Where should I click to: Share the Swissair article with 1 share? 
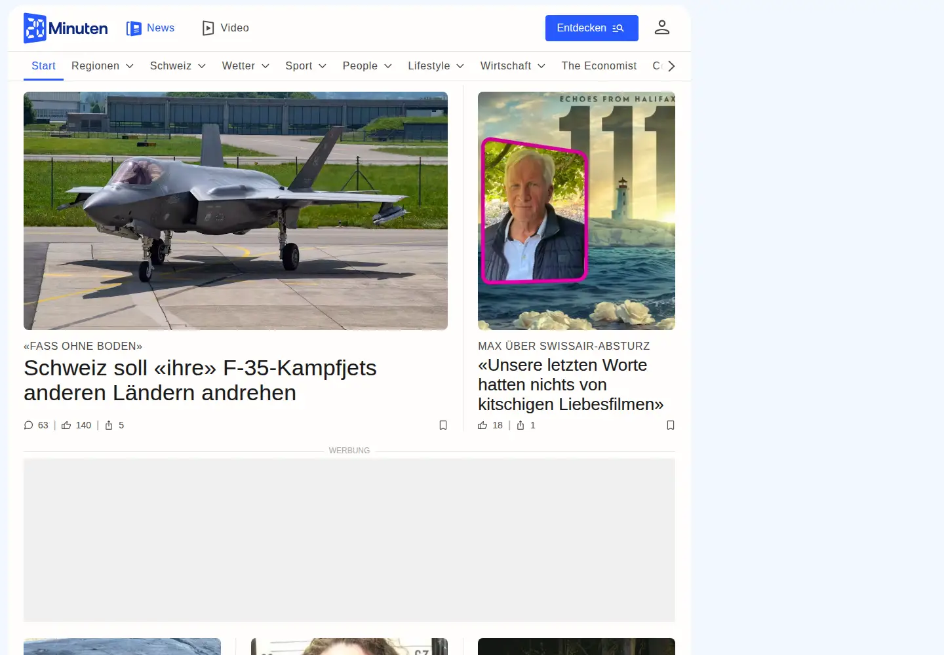click(x=526, y=425)
